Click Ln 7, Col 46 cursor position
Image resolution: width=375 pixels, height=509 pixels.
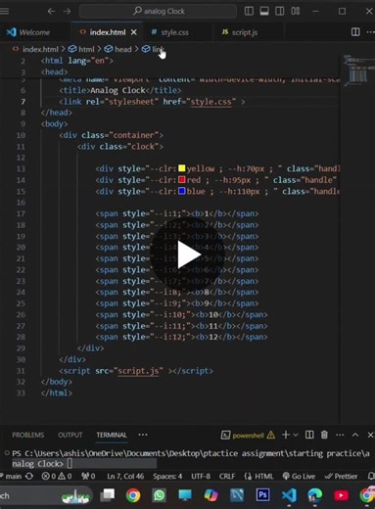click(x=125, y=476)
